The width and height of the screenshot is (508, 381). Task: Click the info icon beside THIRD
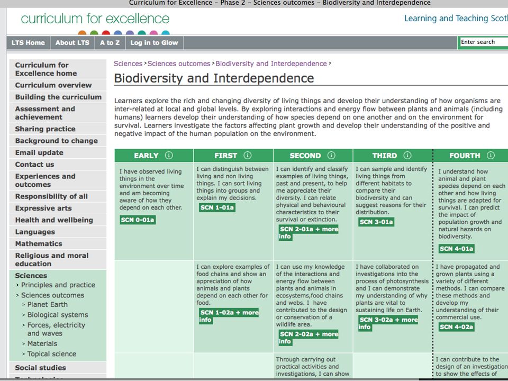coord(407,156)
